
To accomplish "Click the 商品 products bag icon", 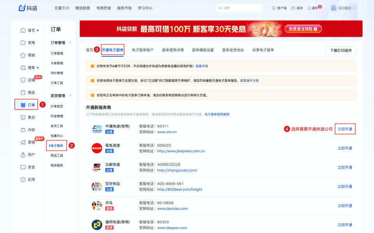I will click(23, 92).
